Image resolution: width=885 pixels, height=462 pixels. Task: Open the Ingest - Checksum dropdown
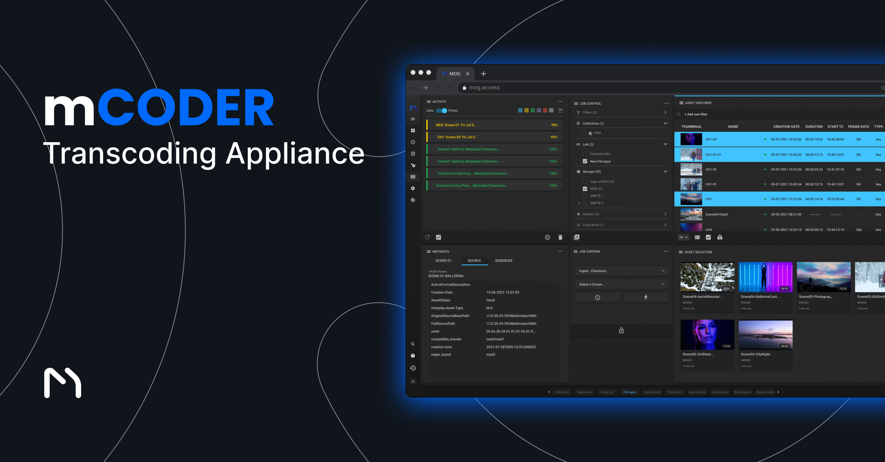pyautogui.click(x=622, y=270)
